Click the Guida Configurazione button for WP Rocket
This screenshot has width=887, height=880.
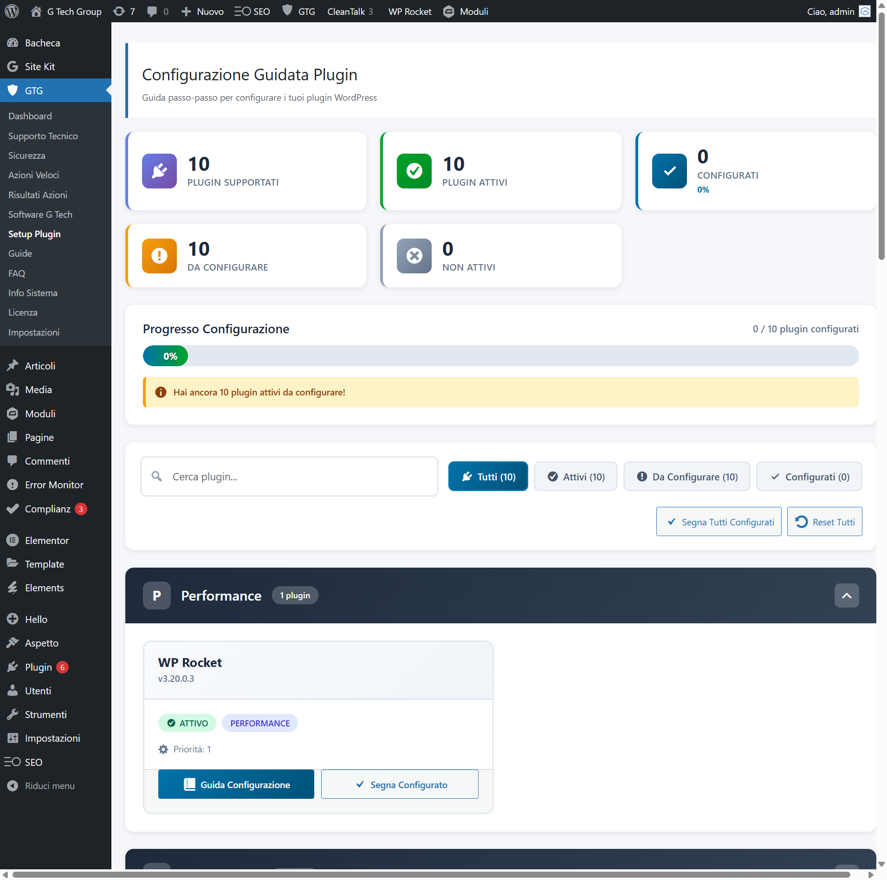pos(236,784)
